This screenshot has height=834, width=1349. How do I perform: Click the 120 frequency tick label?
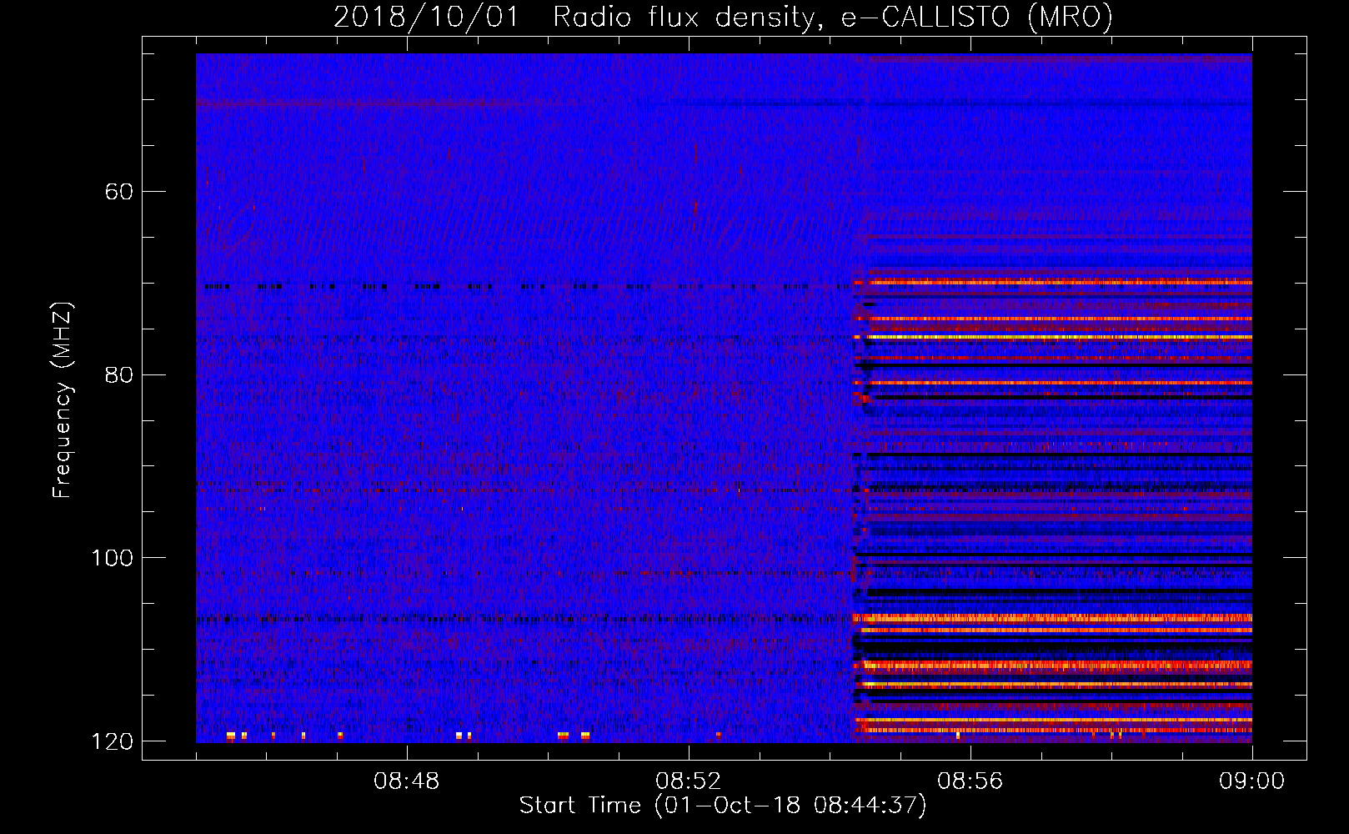click(112, 741)
